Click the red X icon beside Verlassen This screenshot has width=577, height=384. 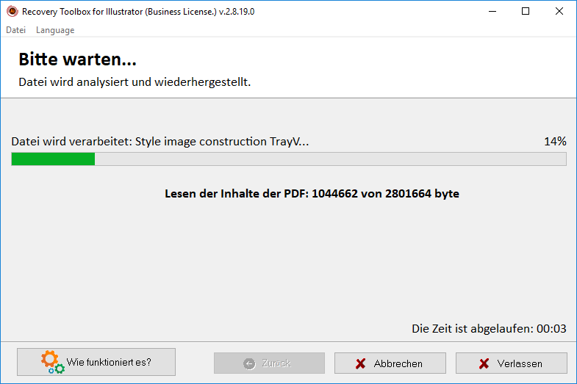(484, 363)
